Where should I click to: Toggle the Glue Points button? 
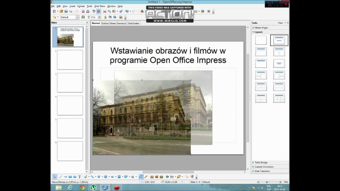pyautogui.click(x=146, y=177)
